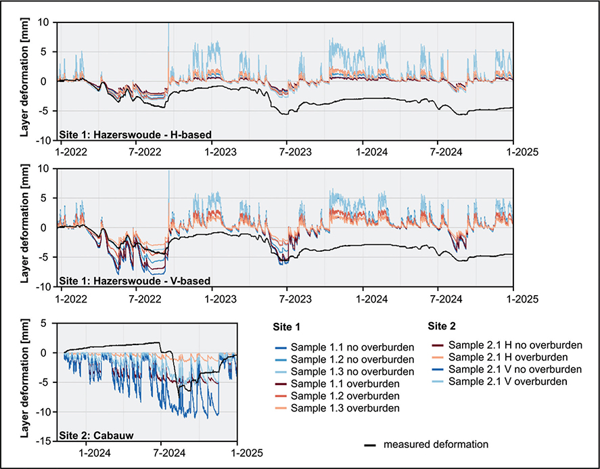The width and height of the screenshot is (600, 469).
Task: Click the Sample 1.2 no overburden legend label
Action: click(x=352, y=359)
